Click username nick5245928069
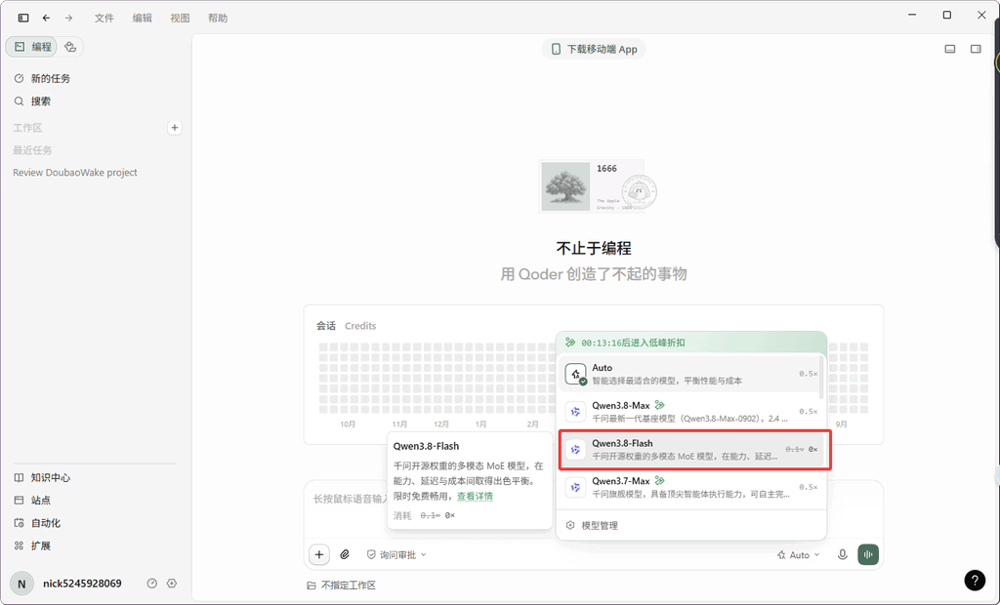 tap(82, 584)
